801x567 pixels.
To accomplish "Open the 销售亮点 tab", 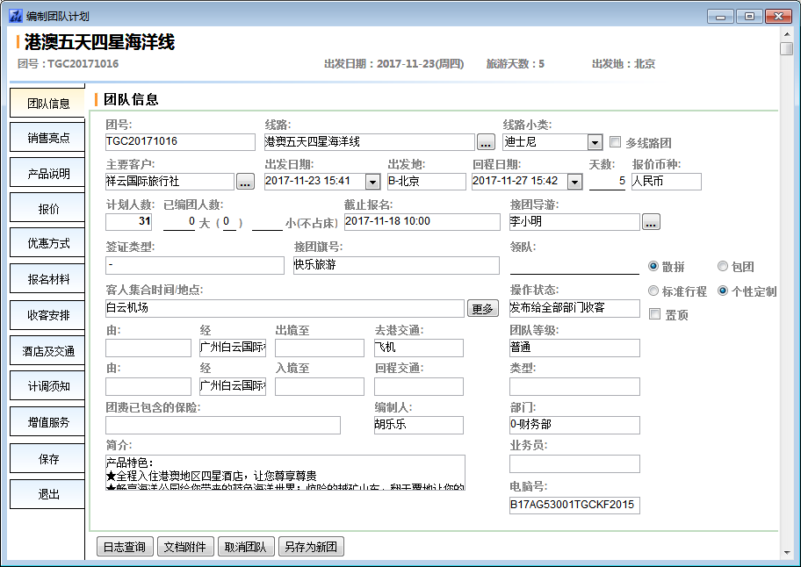I will coord(47,137).
